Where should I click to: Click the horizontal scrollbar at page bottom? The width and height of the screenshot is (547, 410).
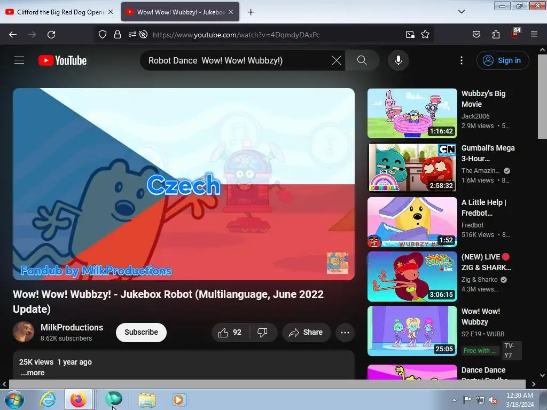[267, 384]
